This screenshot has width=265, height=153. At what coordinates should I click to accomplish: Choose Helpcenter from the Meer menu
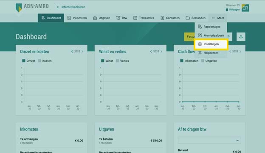211,53
